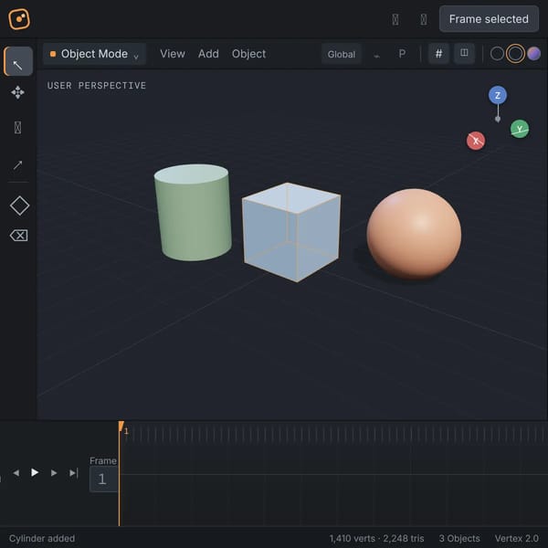Click '1,410 verts · 2,248 tris' status text
Image resolution: width=548 pixels, height=548 pixels.
[x=376, y=538]
